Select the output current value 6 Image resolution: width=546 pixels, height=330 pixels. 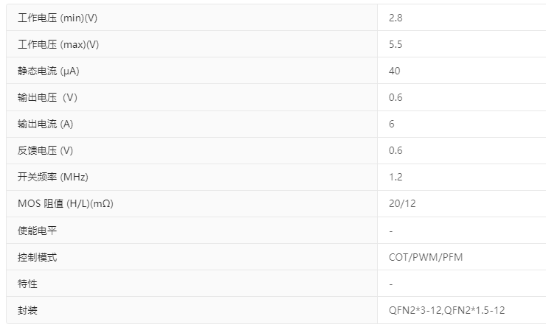[x=392, y=124]
